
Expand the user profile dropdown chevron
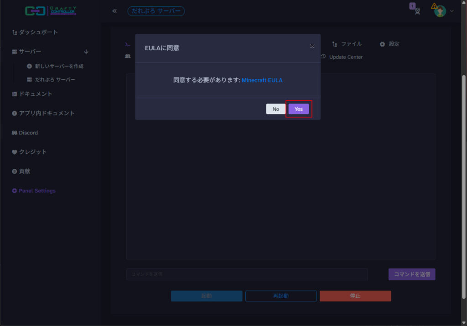[x=452, y=11]
